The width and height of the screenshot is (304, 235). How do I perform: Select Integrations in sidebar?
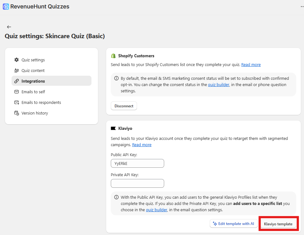[51, 81]
